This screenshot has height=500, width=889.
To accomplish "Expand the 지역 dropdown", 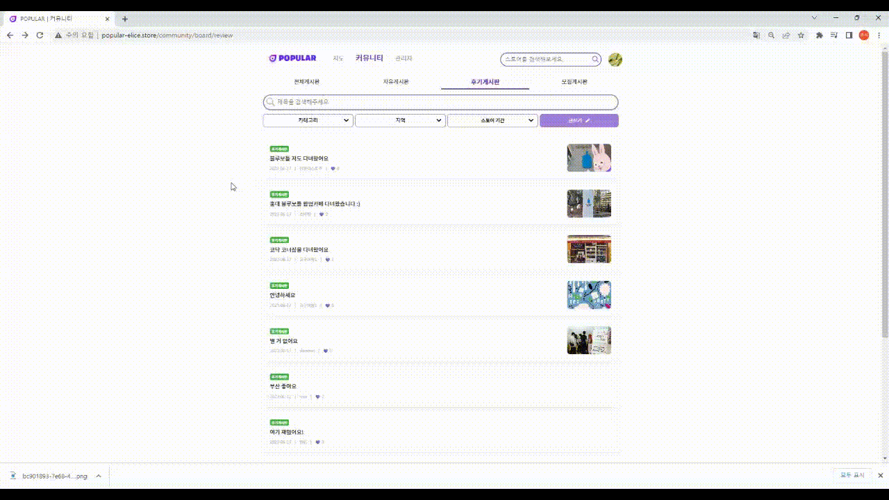I will click(400, 121).
